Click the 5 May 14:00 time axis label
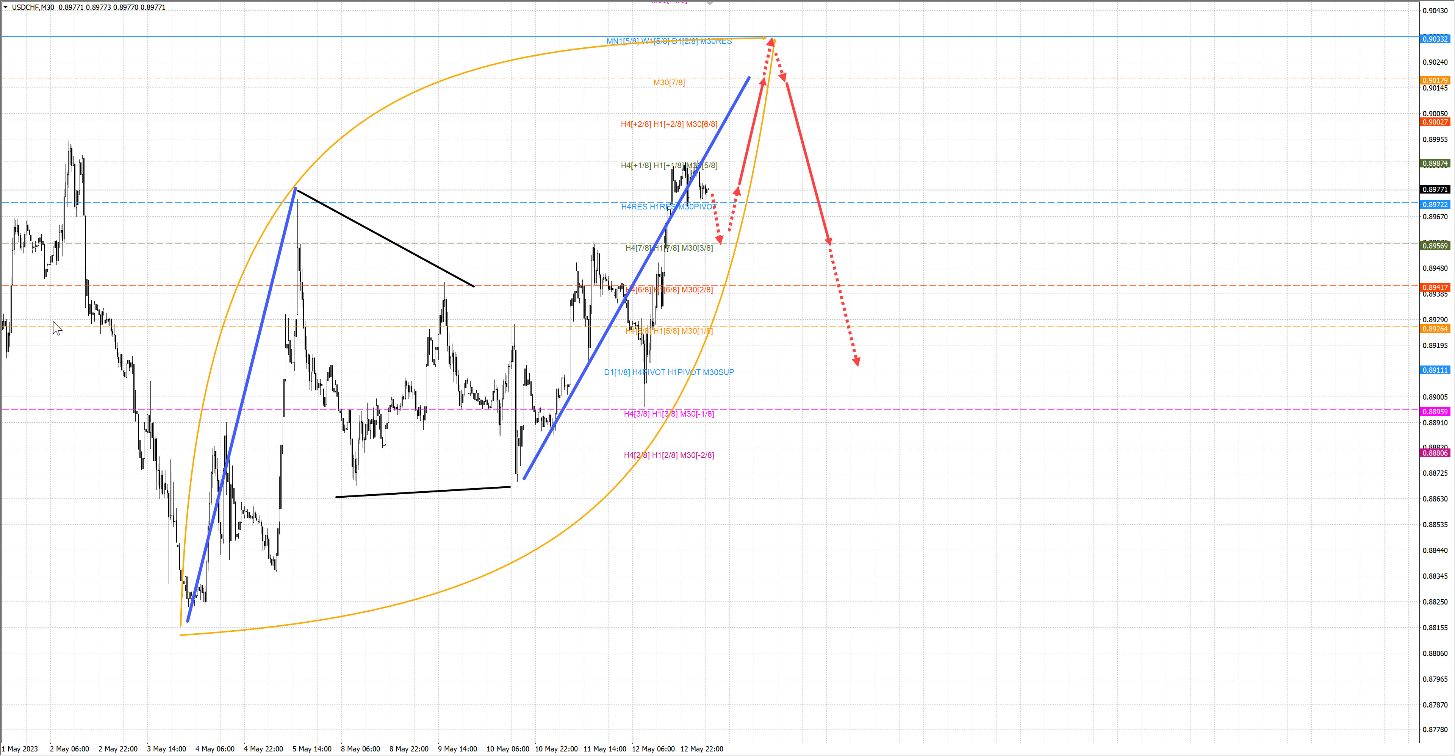The height and width of the screenshot is (756, 1455). pyautogui.click(x=312, y=749)
